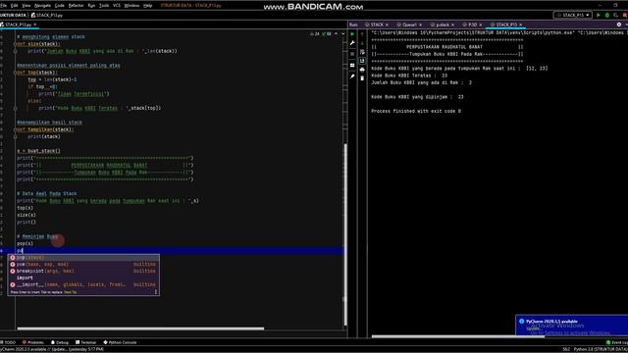Screen dimensions: 628x353
Task: Click STACK_P13.py in the navigation breadcrumb
Action: (47, 16)
